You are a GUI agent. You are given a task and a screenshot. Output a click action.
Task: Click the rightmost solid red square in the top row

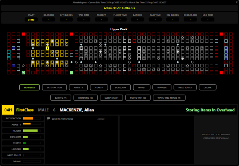pos(221,34)
